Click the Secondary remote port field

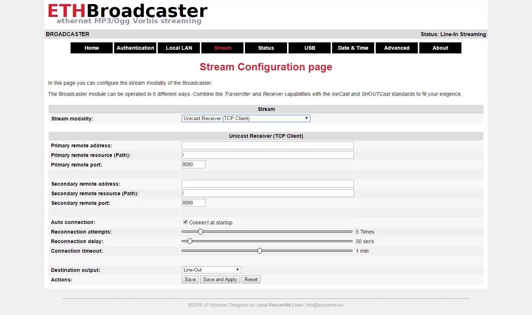[193, 203]
